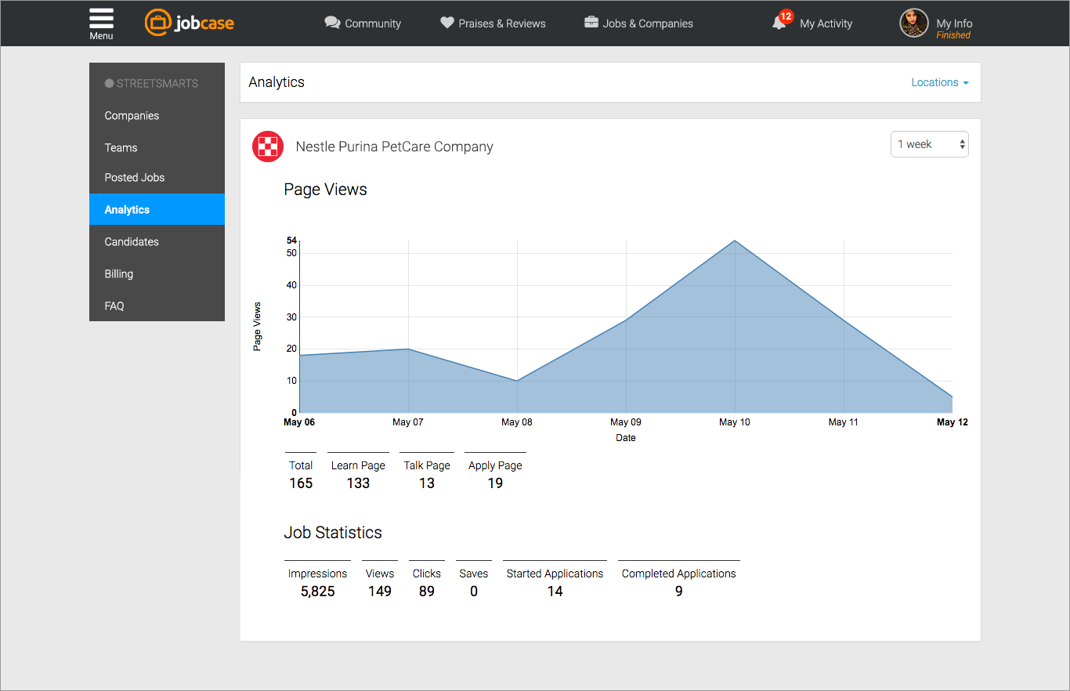Viewport: 1070px width, 691px height.
Task: Click the Impressions 5,825 stat
Action: point(317,581)
